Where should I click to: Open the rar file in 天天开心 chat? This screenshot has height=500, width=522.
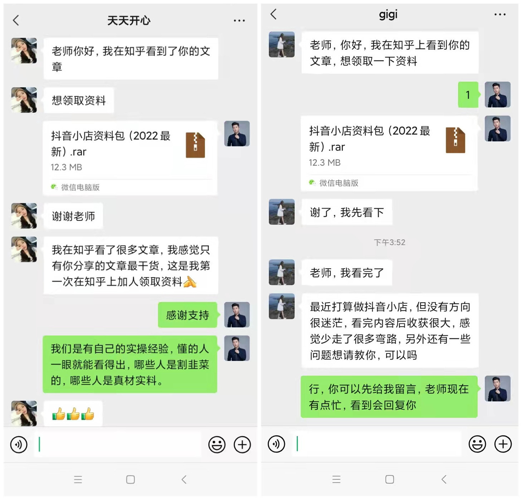130,158
